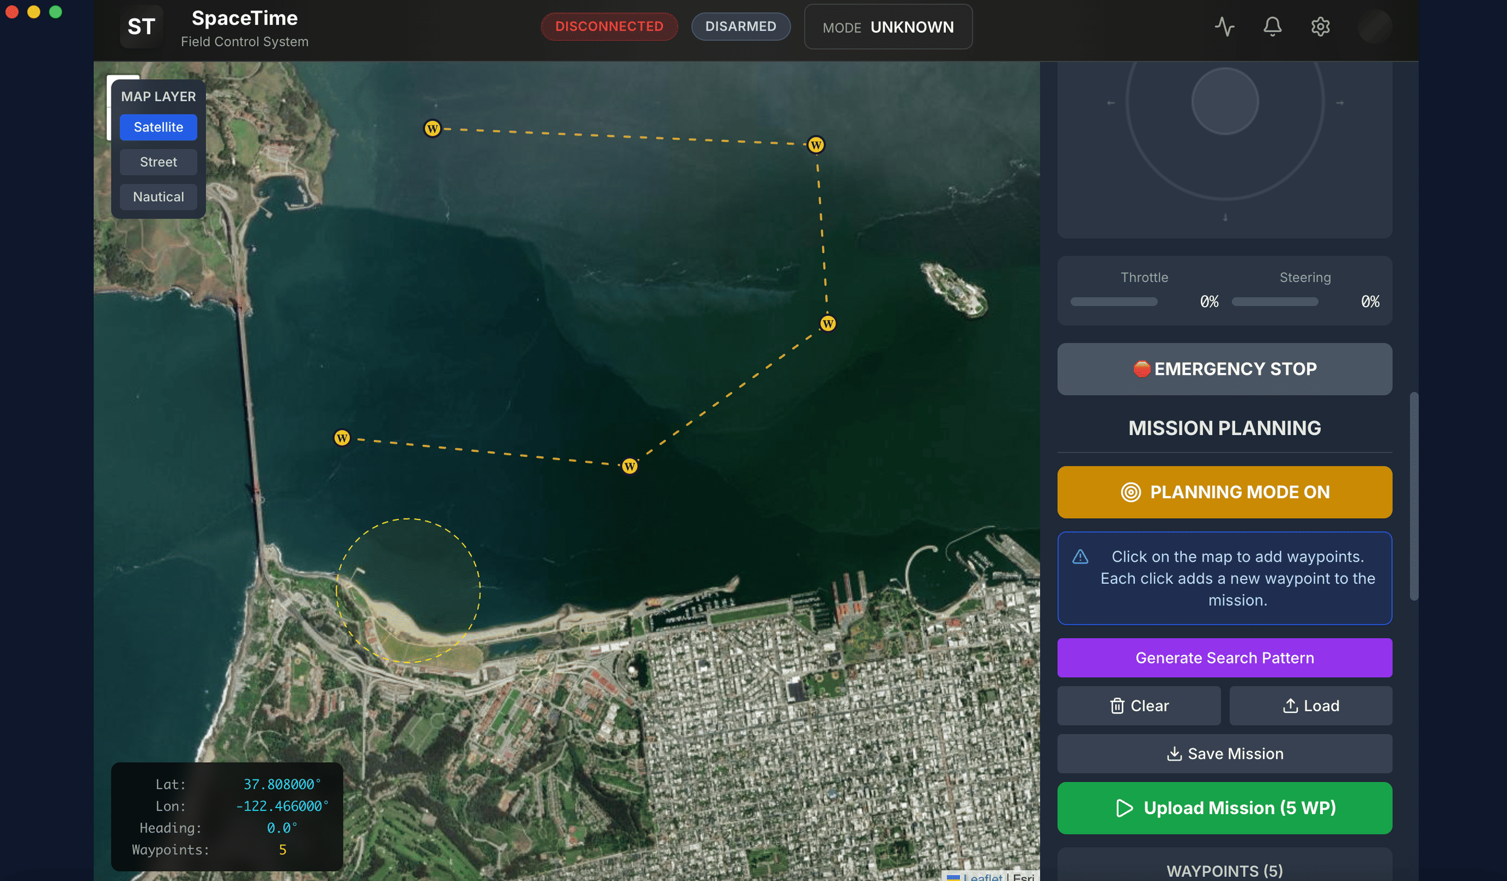Expand the Waypoints (5) section

click(1224, 870)
